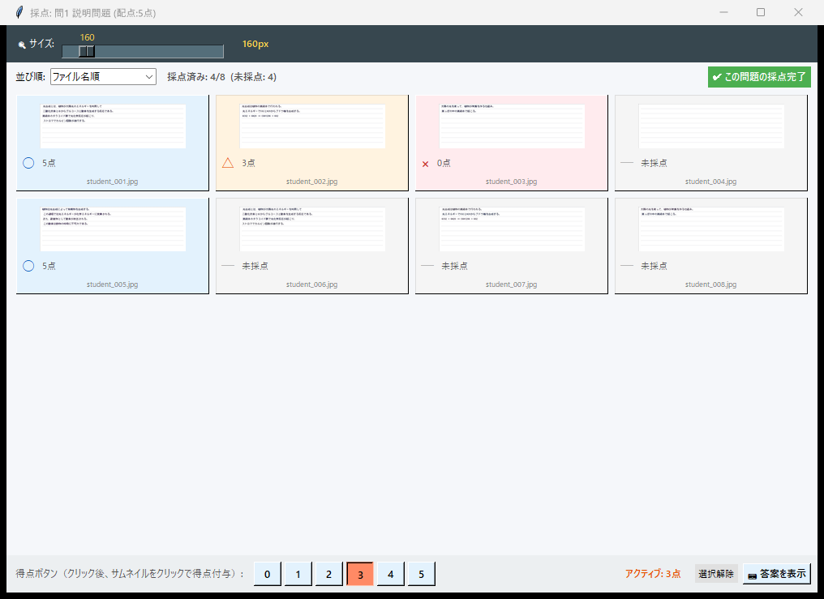Click the orange triangle mark on student_002
The width and height of the screenshot is (824, 599).
click(228, 163)
